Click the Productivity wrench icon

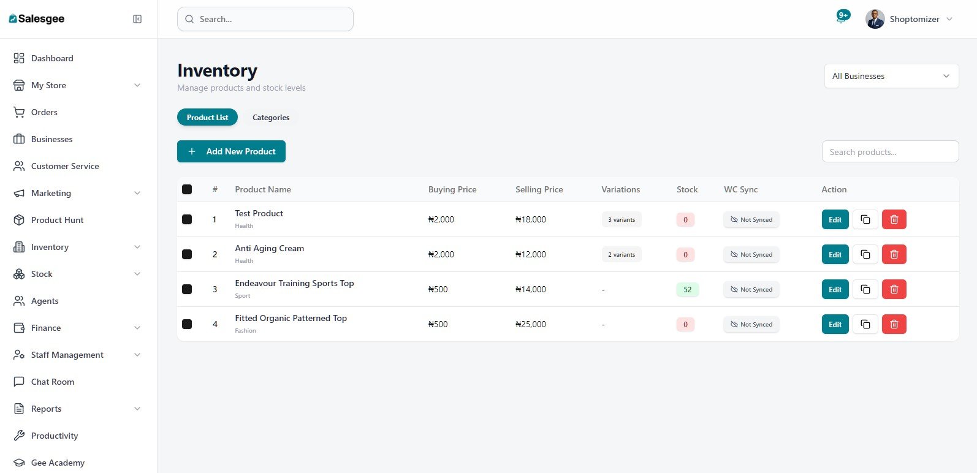coord(19,436)
